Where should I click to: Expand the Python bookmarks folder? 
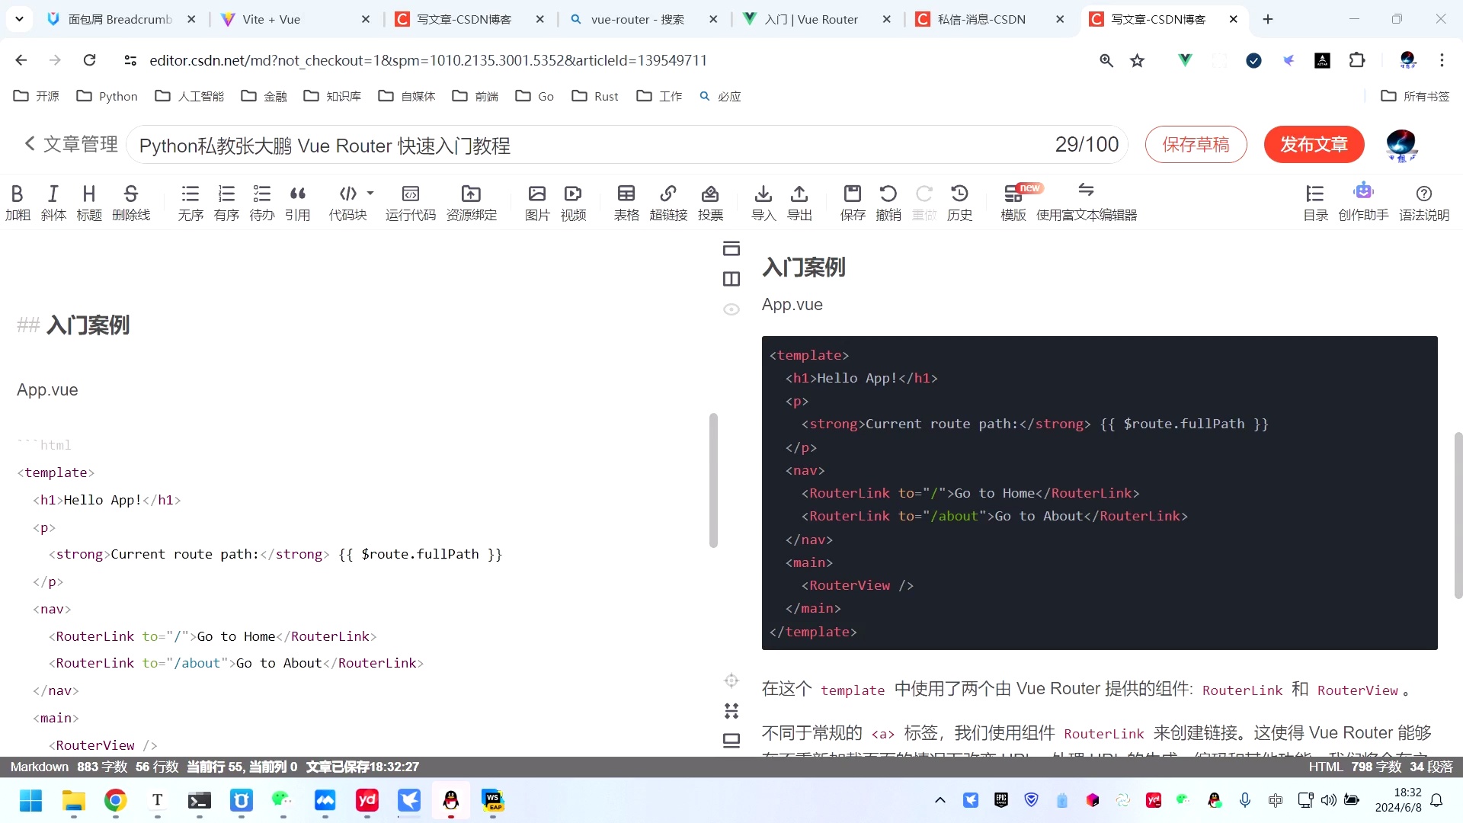tap(117, 96)
